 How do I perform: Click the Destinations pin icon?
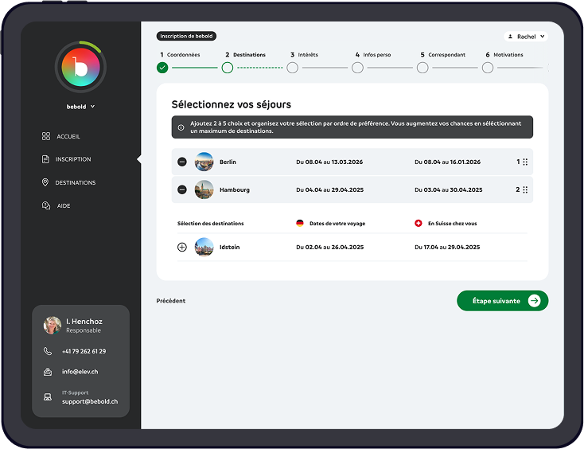(46, 182)
